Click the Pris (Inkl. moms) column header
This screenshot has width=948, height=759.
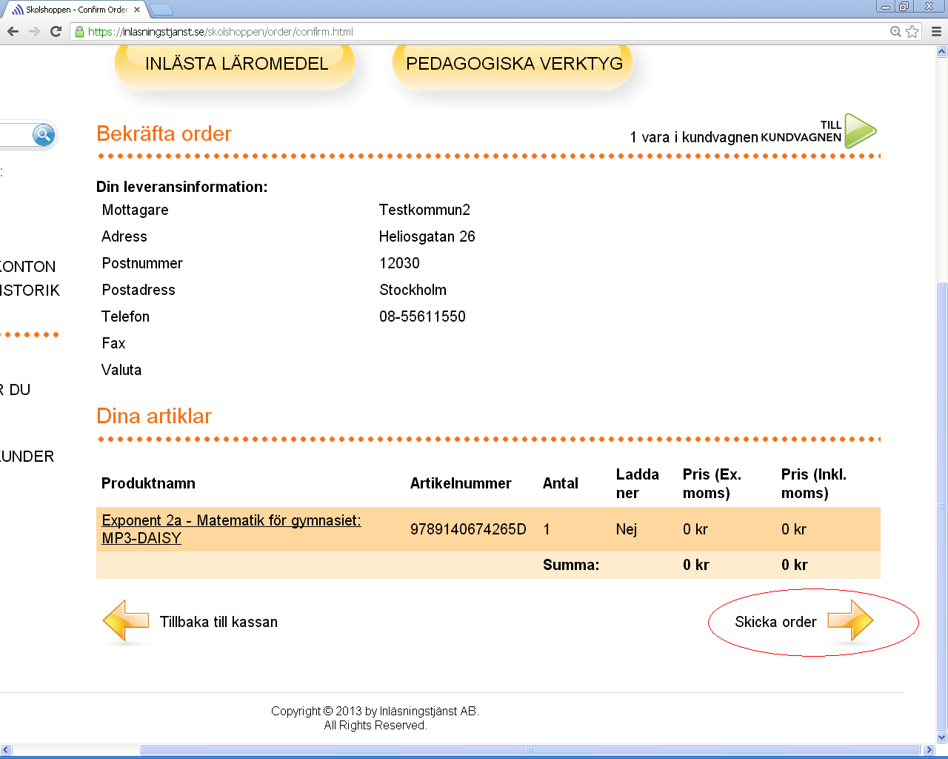coord(813,483)
